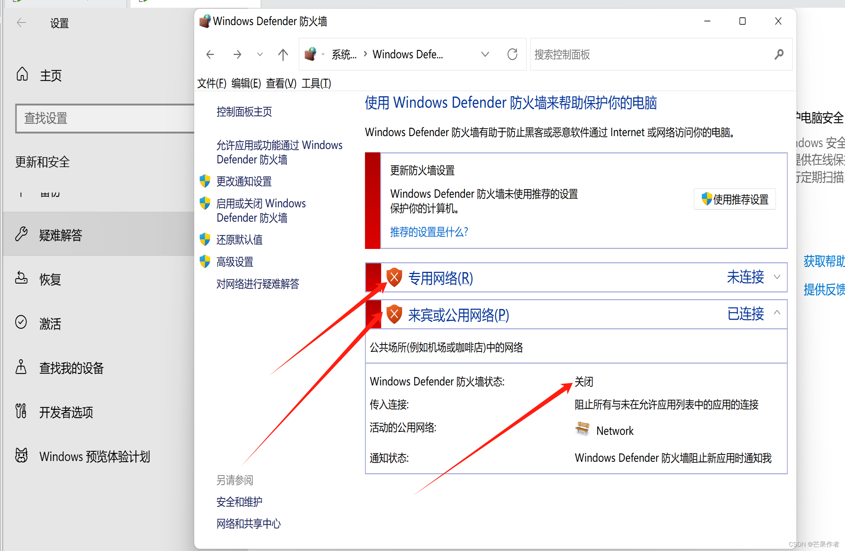Click the home icon next to 主页

click(22, 74)
